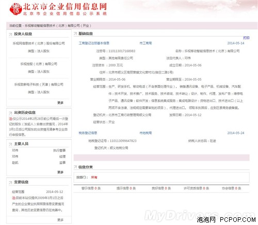The image size is (258, 225).
Task: Click the red Beijing enterprise credit logo
Action: click(x=15, y=9)
